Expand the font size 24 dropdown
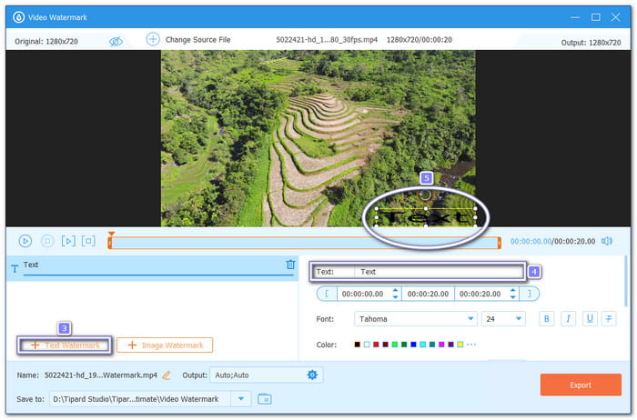Viewport: 637px width, 420px height. (519, 318)
